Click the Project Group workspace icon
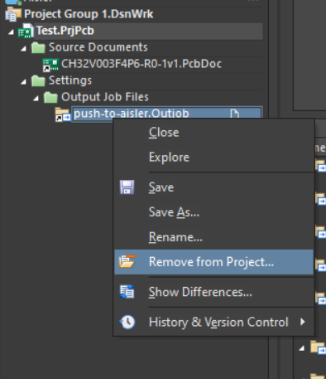 pyautogui.click(x=13, y=14)
